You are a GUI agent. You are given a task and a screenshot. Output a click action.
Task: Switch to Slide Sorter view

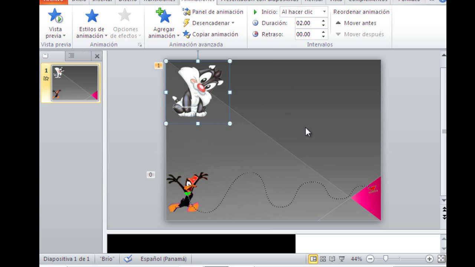pos(323,259)
